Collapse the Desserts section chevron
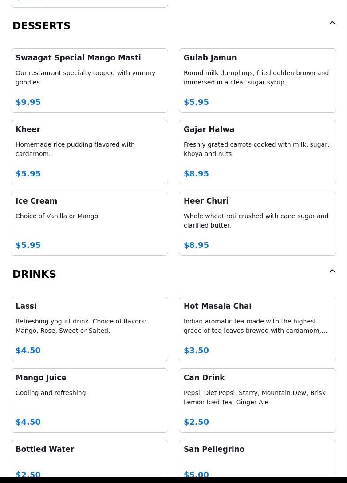Viewport: 347px width, 483px height. (x=332, y=23)
